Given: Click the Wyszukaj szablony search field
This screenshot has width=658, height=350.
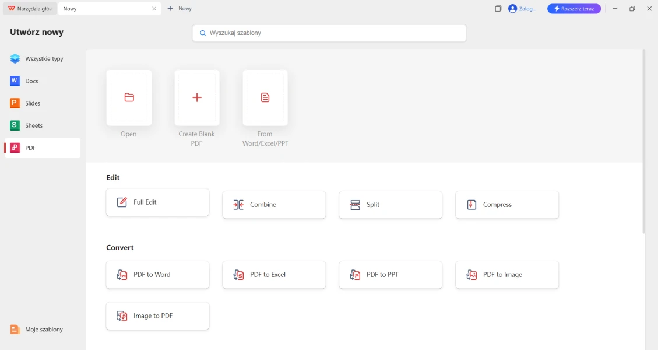Looking at the screenshot, I should point(329,33).
